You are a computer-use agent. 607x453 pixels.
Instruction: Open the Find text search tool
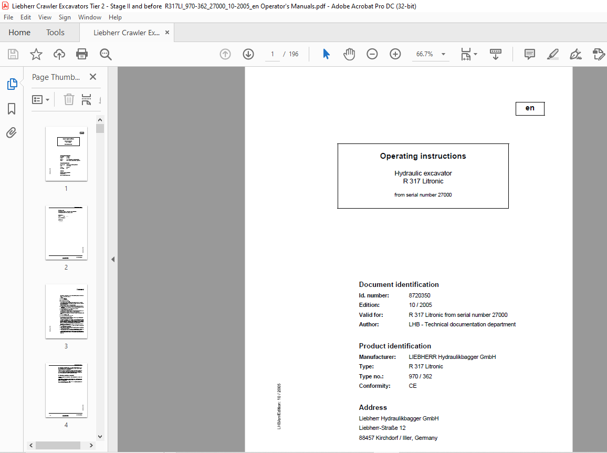click(x=106, y=54)
